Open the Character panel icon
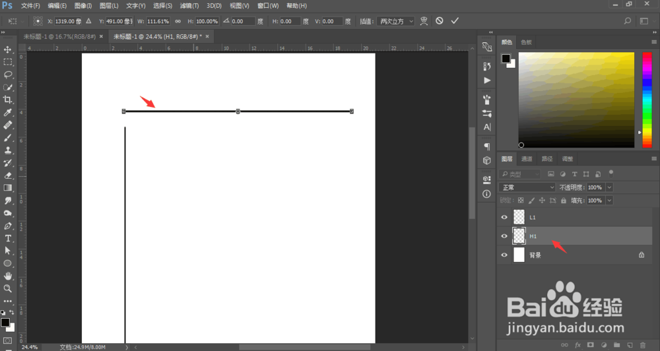 click(487, 127)
